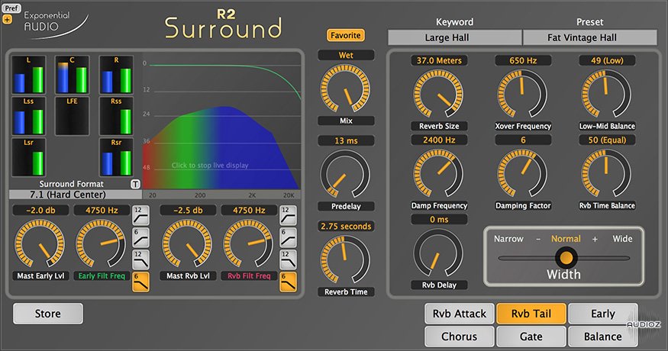Click the Rss channel meter
The height and width of the screenshot is (351, 668).
point(116,116)
